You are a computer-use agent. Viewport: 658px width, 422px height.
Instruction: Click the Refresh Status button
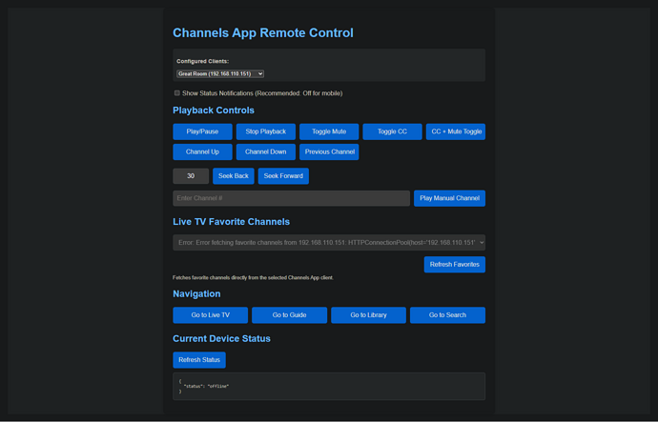point(199,360)
